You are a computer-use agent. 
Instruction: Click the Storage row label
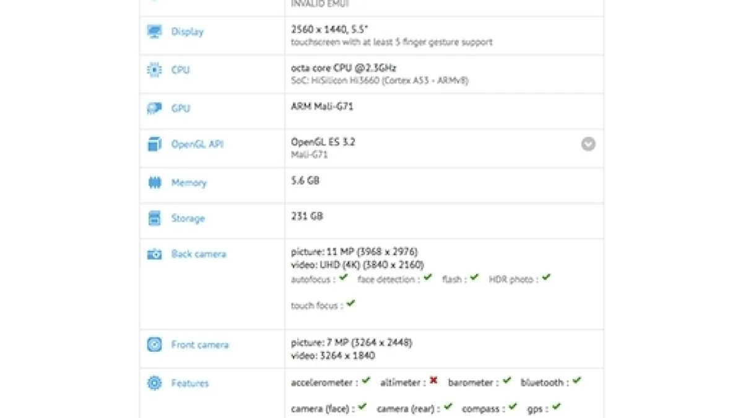[188, 218]
